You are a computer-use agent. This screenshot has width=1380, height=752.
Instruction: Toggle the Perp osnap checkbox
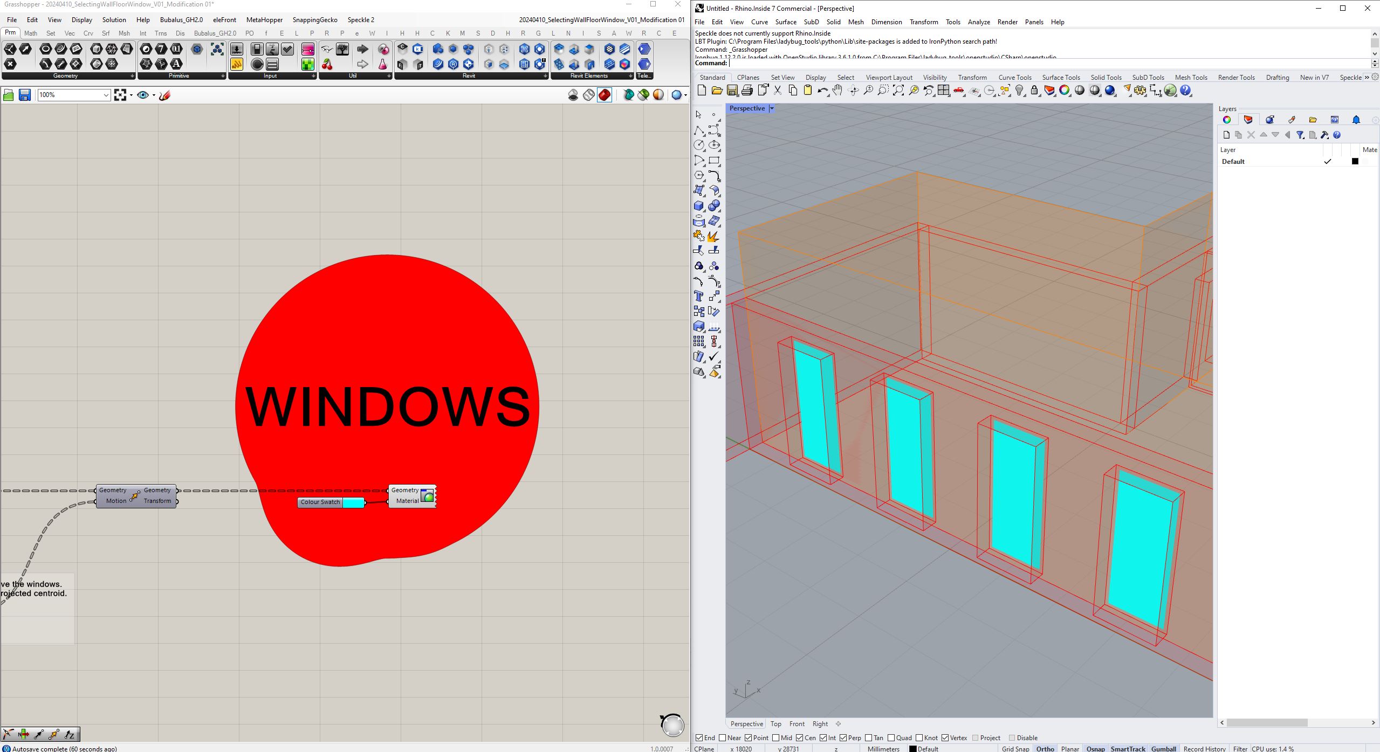(x=843, y=738)
